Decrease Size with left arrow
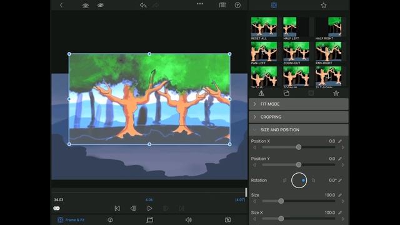The width and height of the screenshot is (400, 225). [254, 201]
